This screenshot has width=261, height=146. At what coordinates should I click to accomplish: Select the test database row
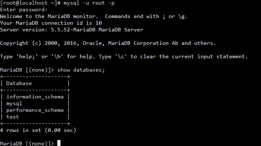click(13, 117)
